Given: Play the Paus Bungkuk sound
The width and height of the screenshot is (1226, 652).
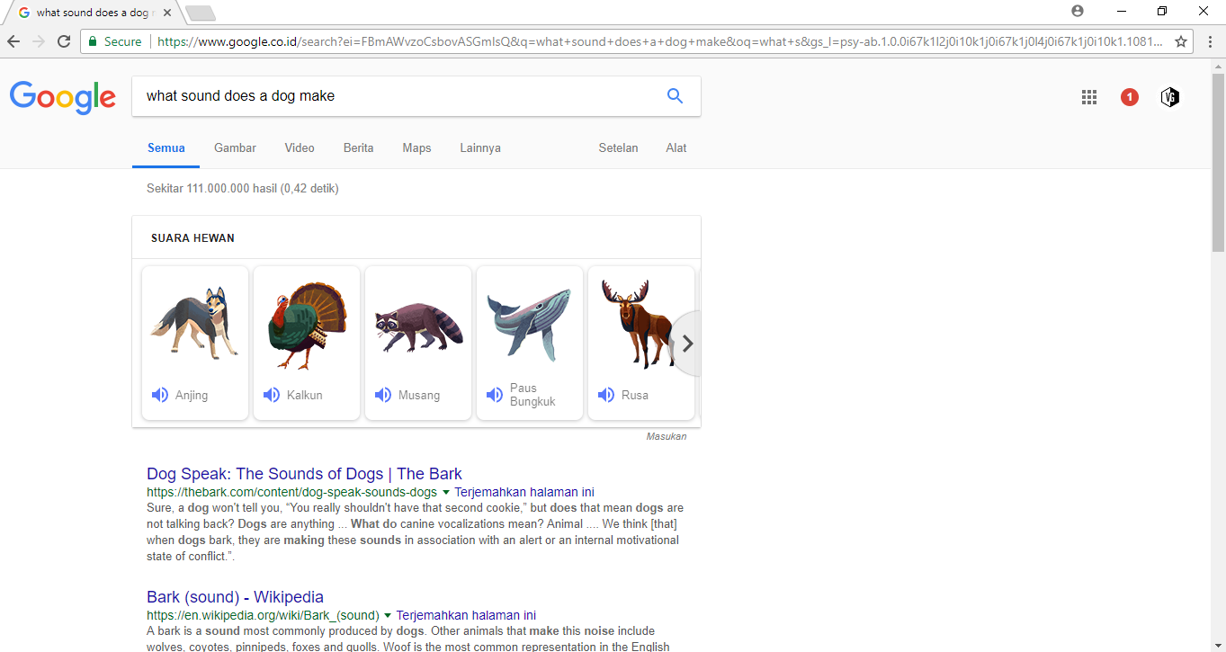Looking at the screenshot, I should (495, 394).
